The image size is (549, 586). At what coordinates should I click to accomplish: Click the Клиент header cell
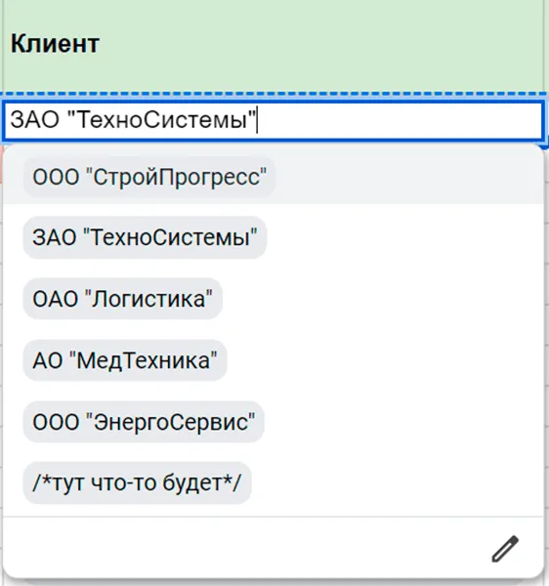point(273,45)
